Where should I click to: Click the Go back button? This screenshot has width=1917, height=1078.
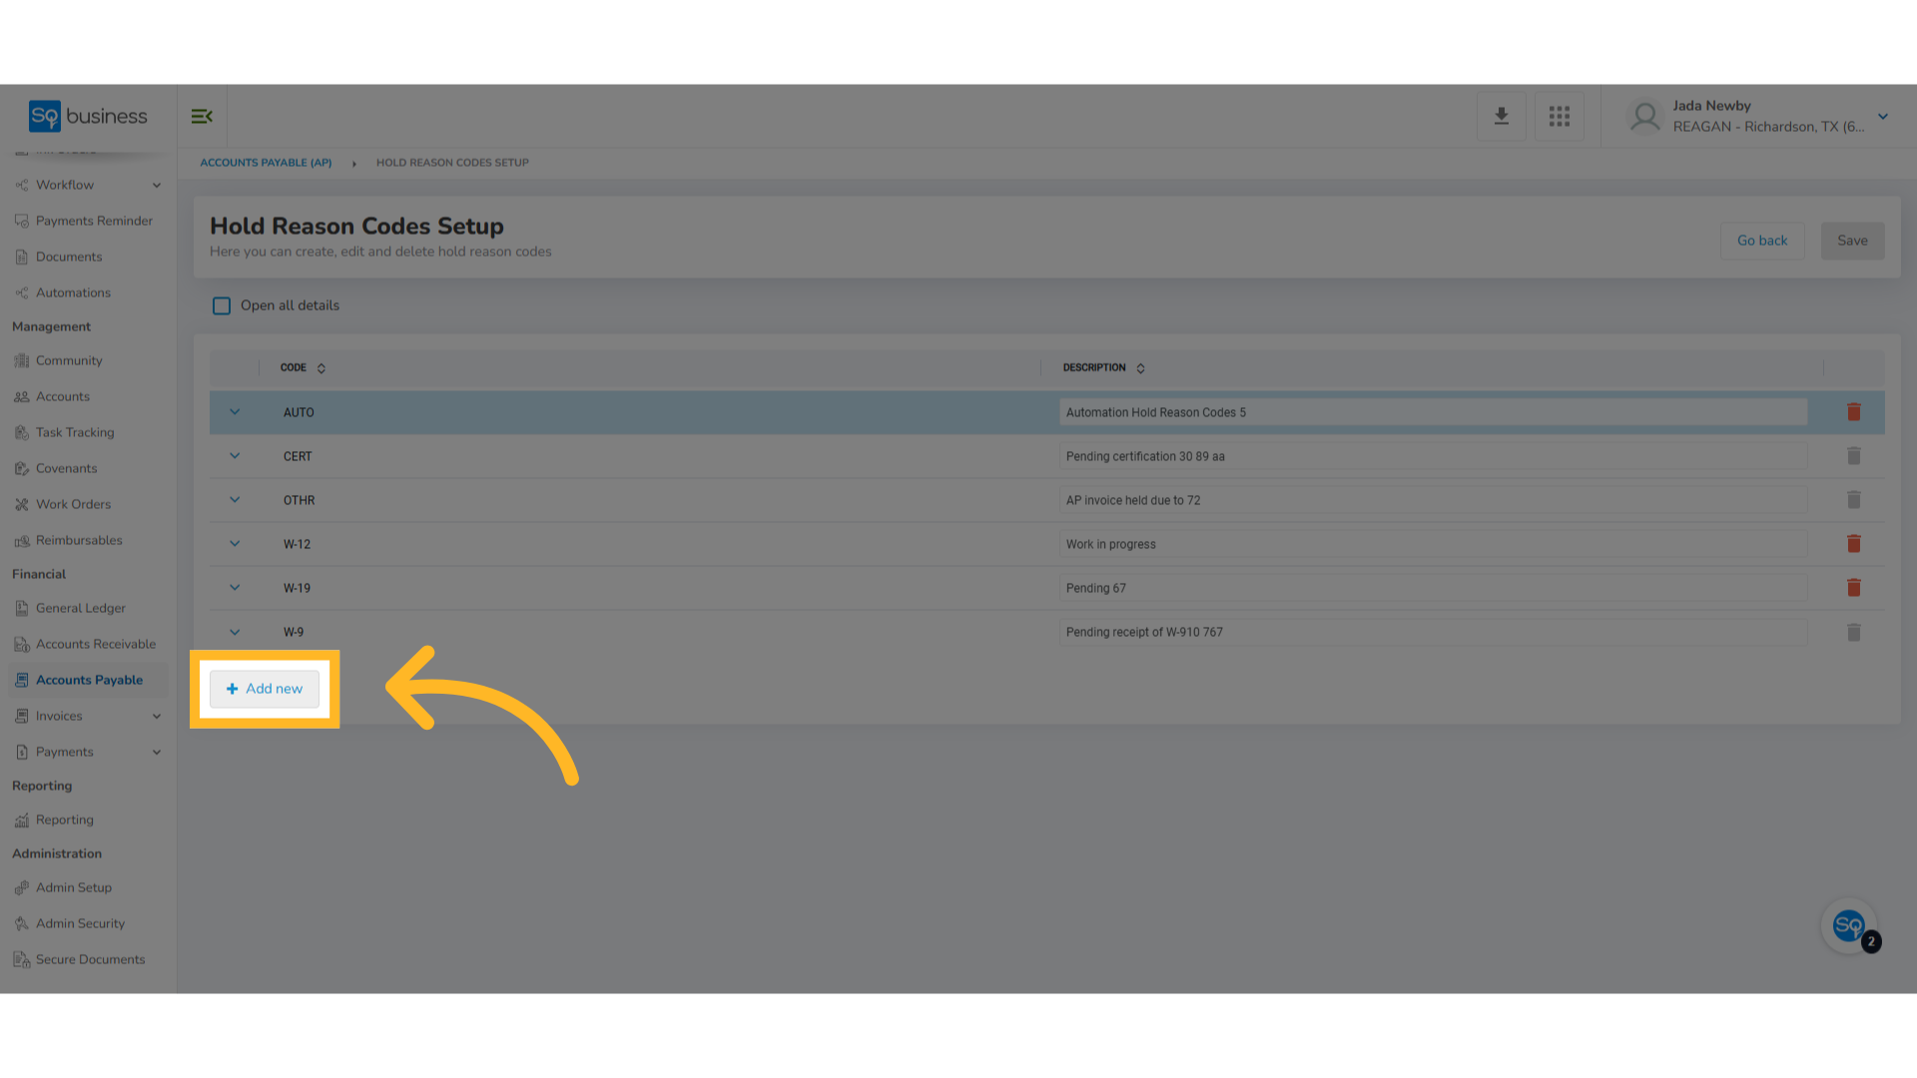click(x=1762, y=241)
